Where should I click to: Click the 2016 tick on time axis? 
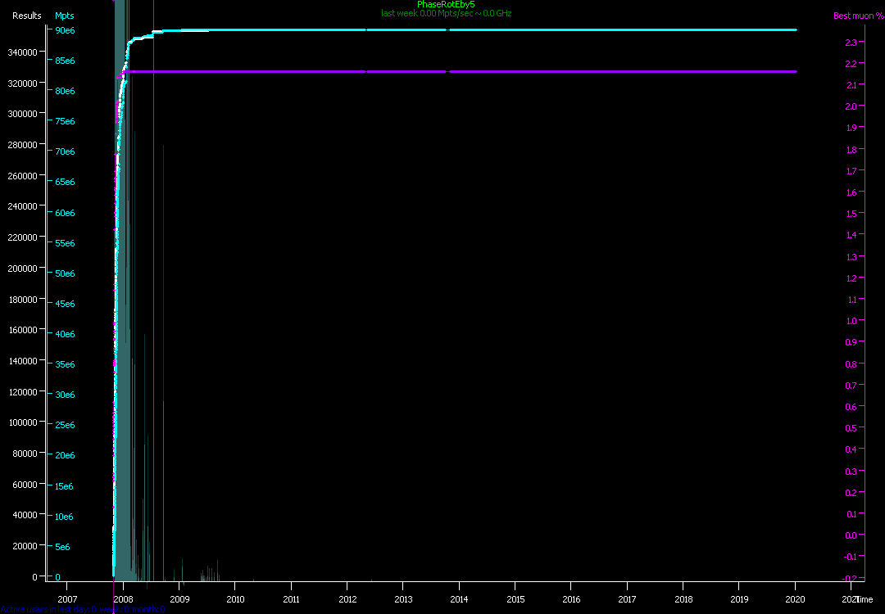tap(571, 599)
